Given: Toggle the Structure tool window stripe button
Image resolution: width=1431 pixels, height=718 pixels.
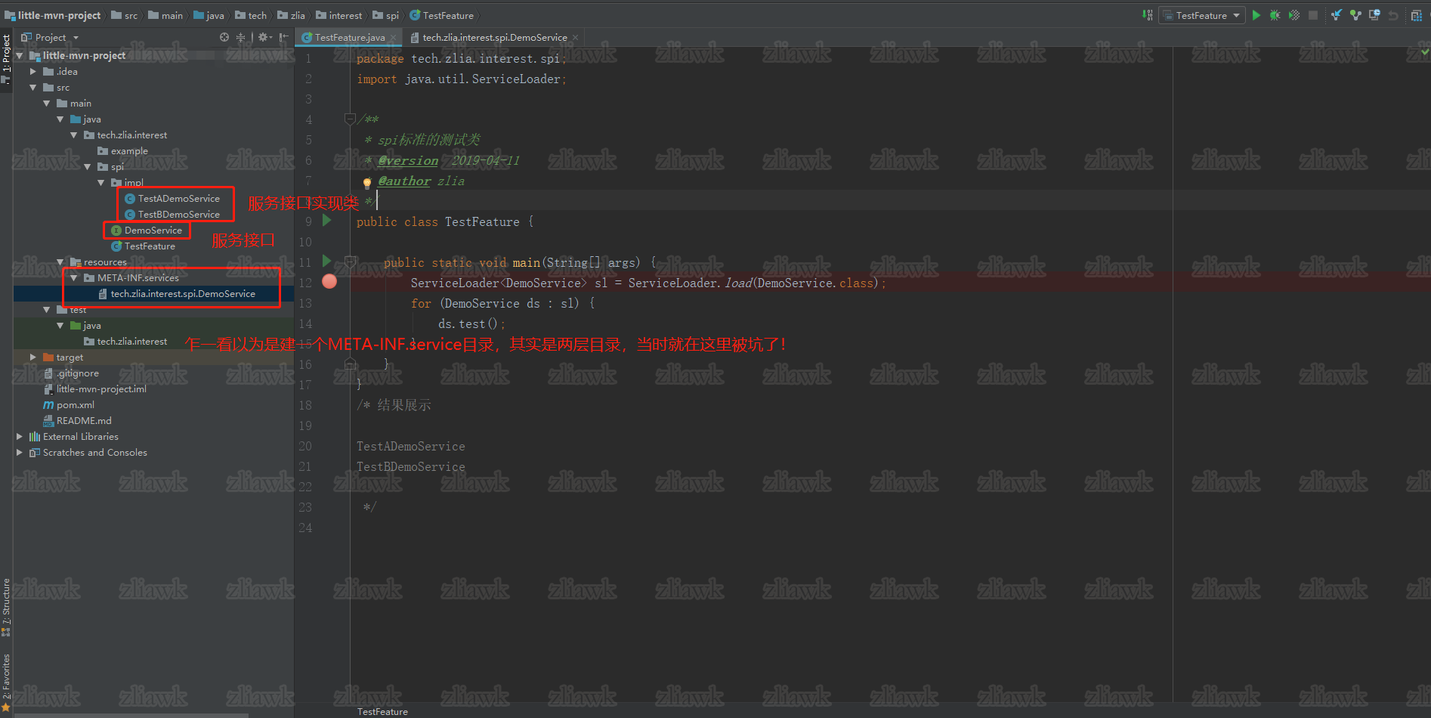Looking at the screenshot, I should tap(6, 607).
